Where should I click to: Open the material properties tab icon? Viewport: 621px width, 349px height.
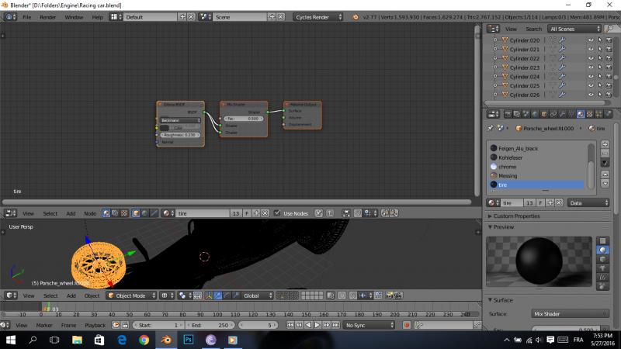click(x=580, y=115)
